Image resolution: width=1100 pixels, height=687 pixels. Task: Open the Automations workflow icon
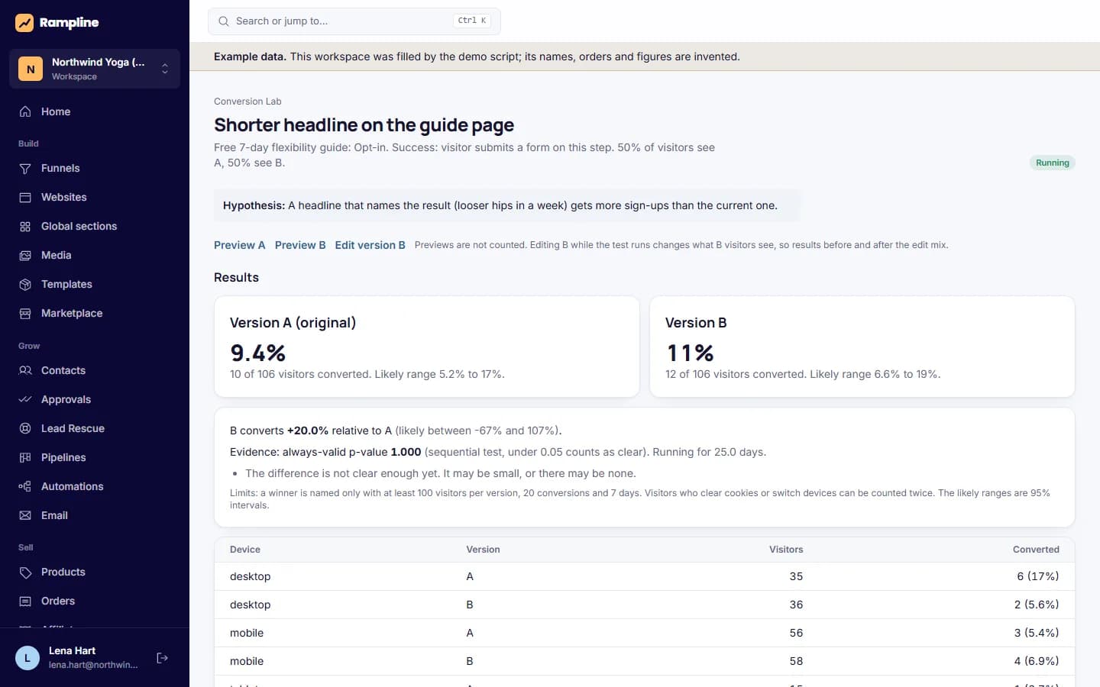point(25,486)
